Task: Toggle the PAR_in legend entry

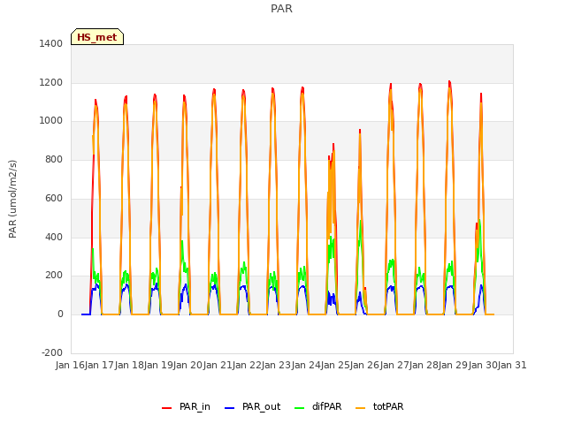Action: (186, 406)
